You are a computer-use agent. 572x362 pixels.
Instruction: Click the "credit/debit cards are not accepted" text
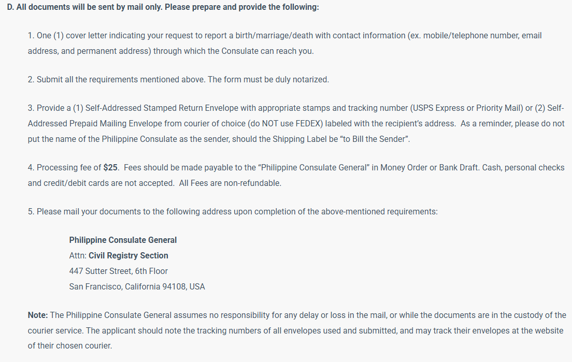pyautogui.click(x=101, y=183)
